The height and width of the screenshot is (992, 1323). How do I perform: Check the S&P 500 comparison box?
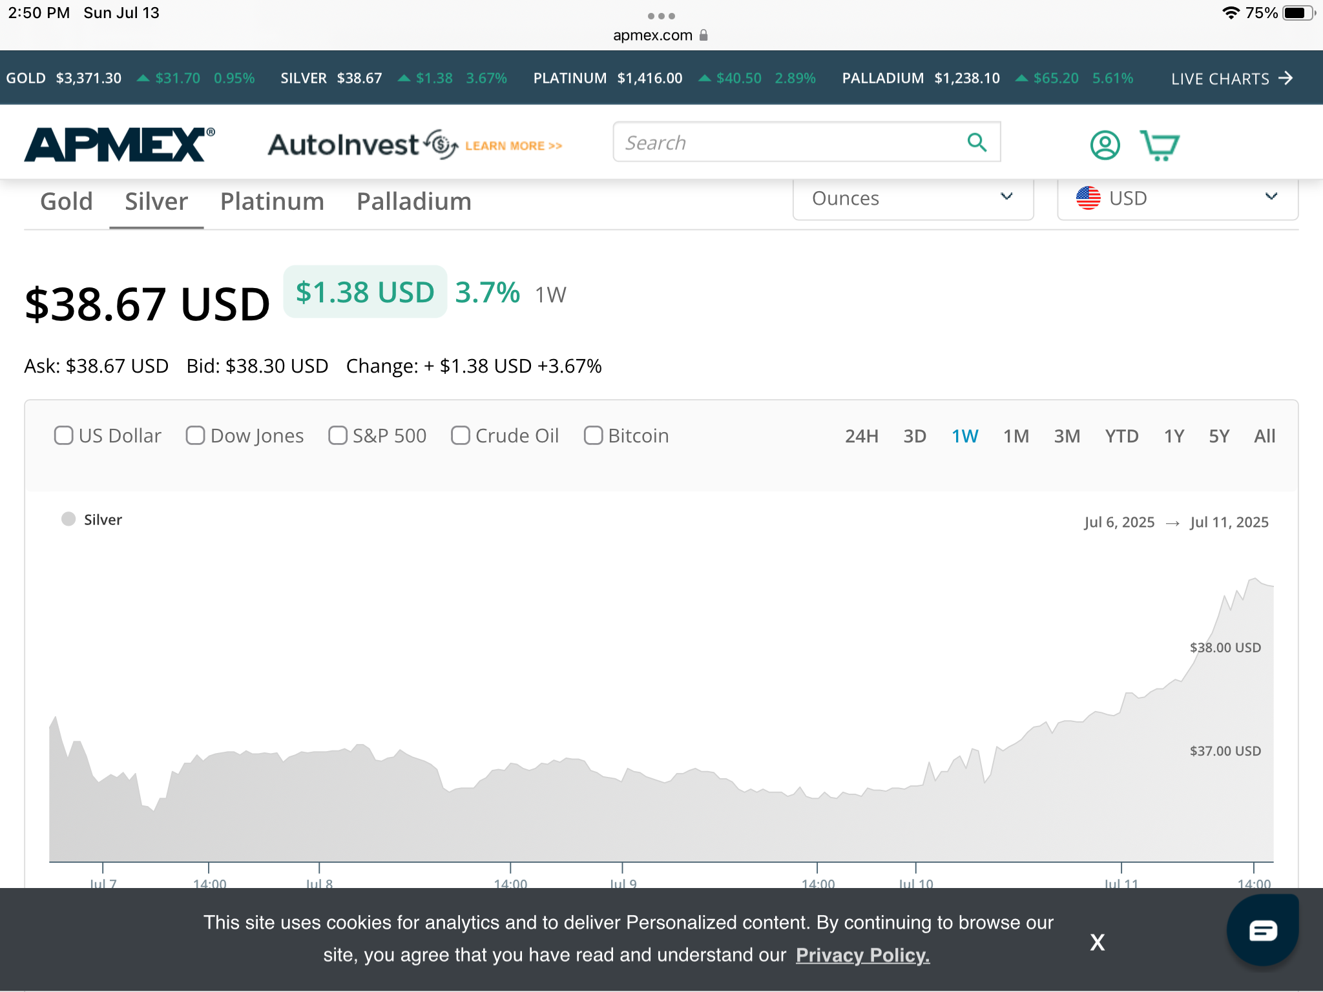click(x=337, y=435)
